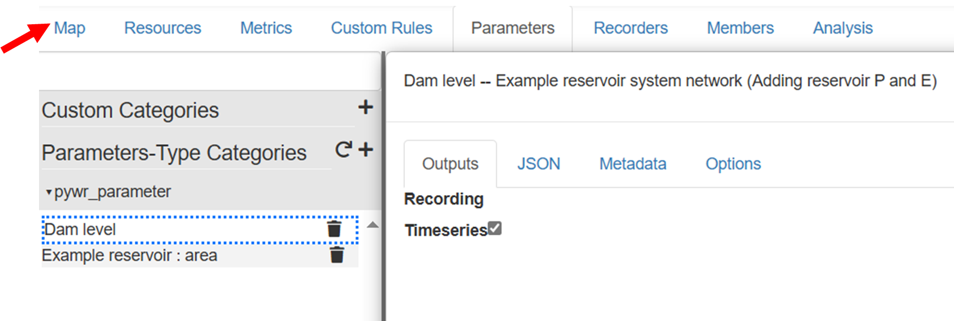954x321 pixels.
Task: Delete the Example reservoir : area parameter
Action: click(337, 255)
